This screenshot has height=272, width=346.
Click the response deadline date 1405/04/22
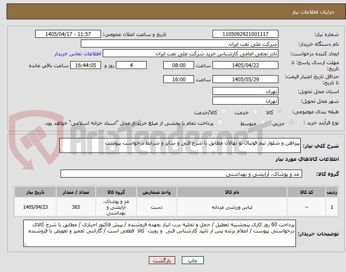(245, 65)
